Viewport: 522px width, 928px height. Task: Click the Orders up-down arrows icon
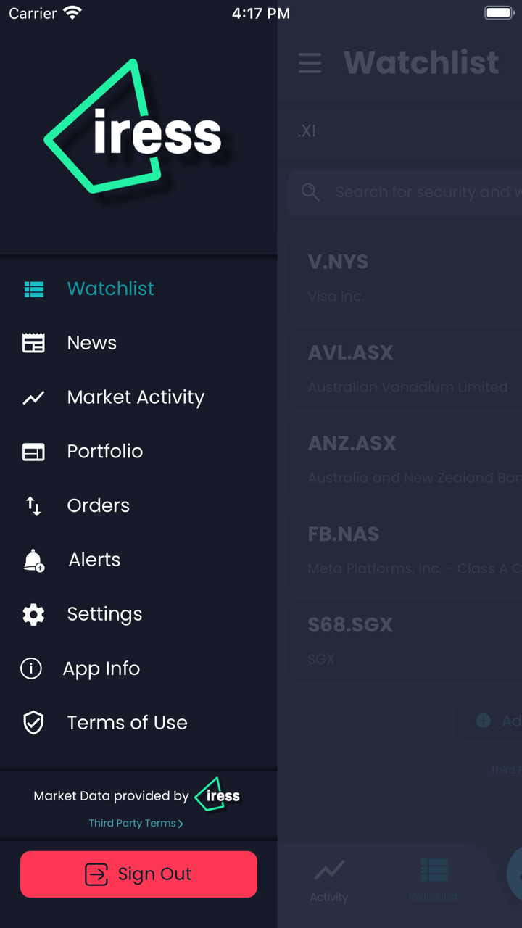pos(33,506)
